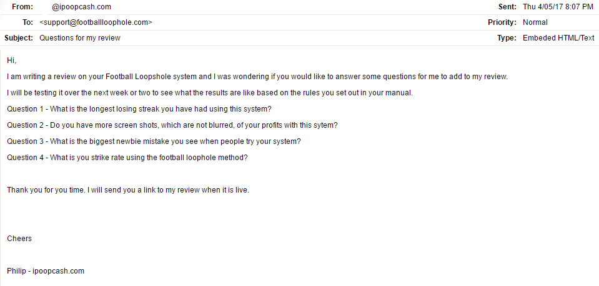The height and width of the screenshot is (286, 599).
Task: Click the sender address @ipoopcash.com
Action: 81,7
